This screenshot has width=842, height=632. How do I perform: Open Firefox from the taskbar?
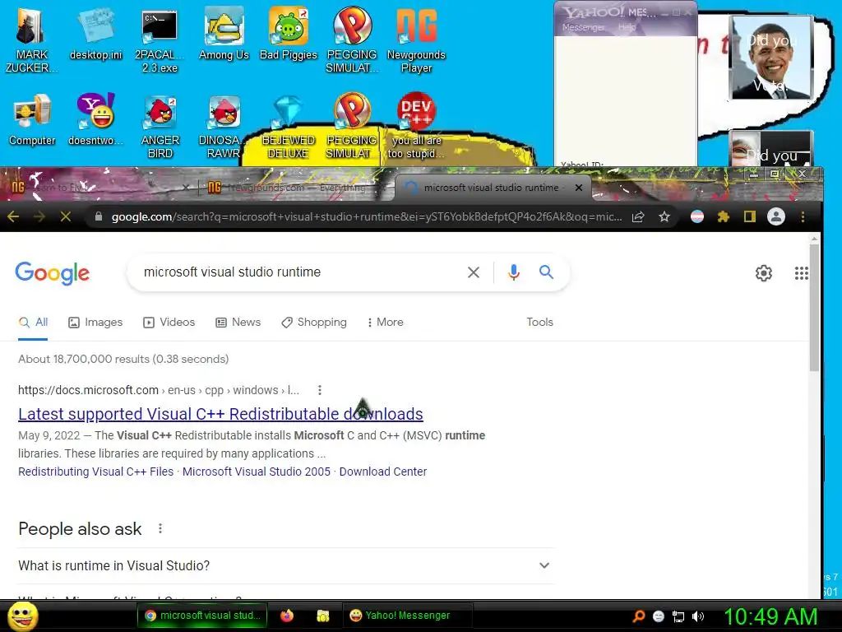point(287,616)
